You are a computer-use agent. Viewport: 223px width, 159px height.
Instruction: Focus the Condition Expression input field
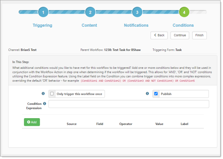(129, 104)
